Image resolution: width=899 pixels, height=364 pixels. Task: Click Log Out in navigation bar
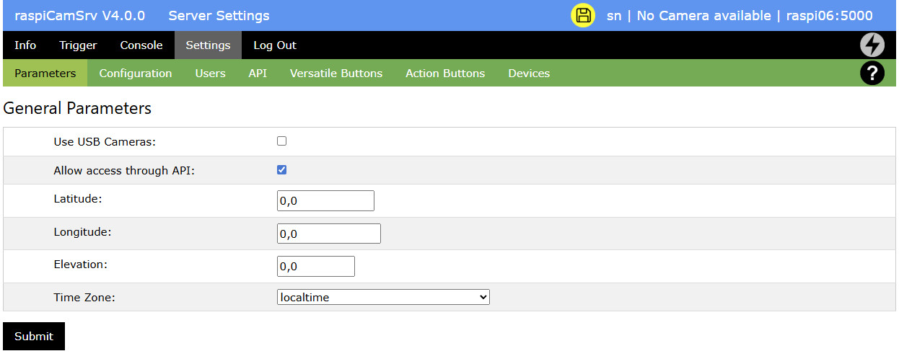[275, 45]
